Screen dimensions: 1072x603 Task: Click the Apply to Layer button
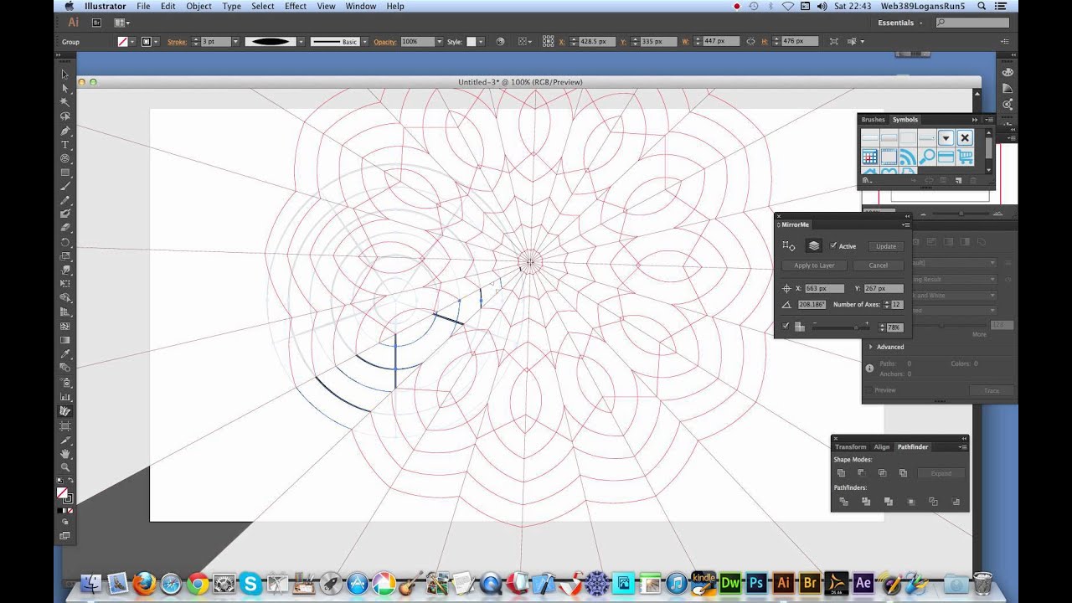[814, 265]
